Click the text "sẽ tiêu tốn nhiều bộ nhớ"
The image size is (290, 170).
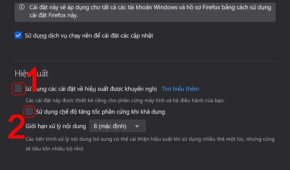tap(55, 149)
